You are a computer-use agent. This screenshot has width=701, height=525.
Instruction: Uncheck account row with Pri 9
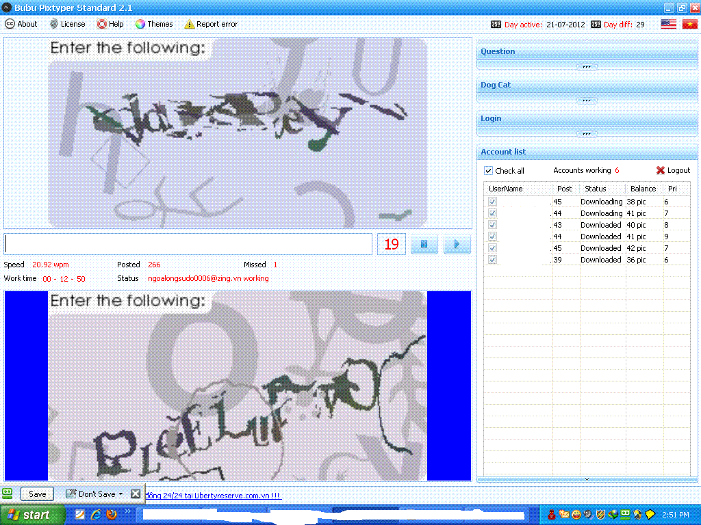[492, 237]
